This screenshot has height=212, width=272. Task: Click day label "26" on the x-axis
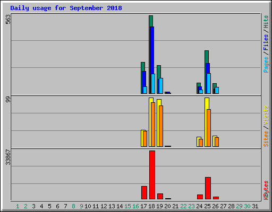click(215, 206)
